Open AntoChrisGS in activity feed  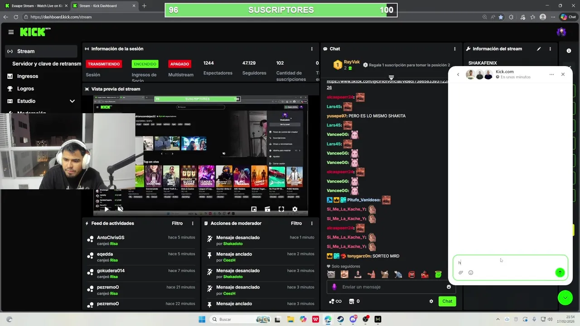tap(111, 238)
